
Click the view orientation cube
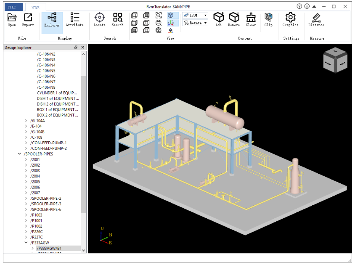pos(335,61)
